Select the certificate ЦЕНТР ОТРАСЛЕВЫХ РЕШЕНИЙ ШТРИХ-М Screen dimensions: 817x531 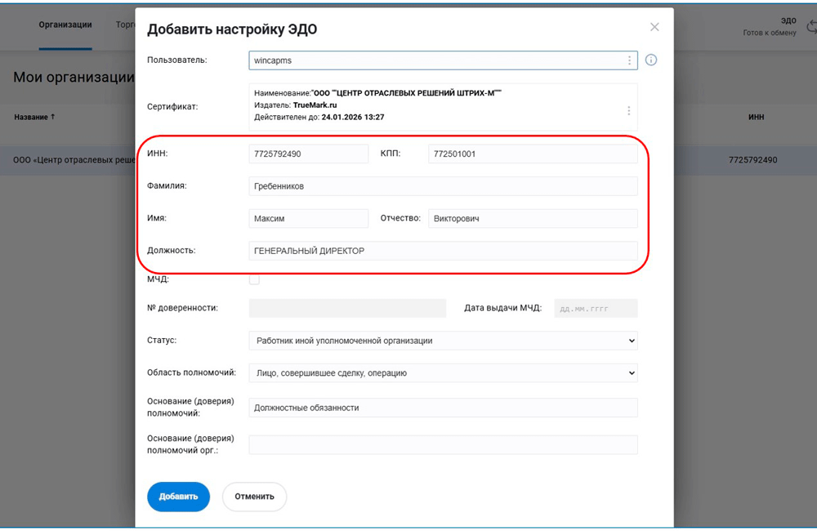pyautogui.click(x=433, y=106)
